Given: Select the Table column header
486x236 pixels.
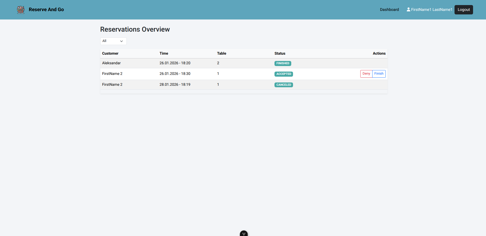Looking at the screenshot, I should click(x=221, y=53).
